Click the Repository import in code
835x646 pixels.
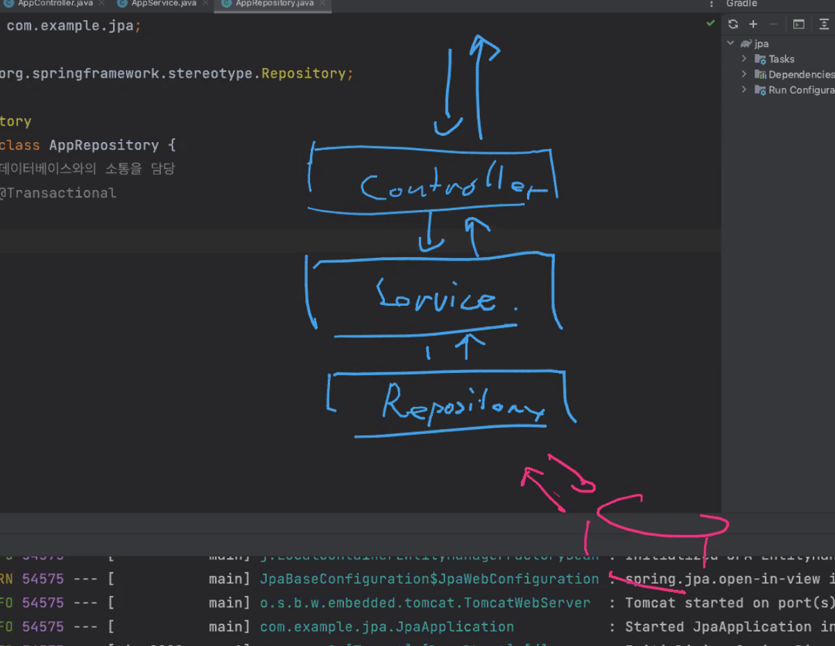click(303, 73)
